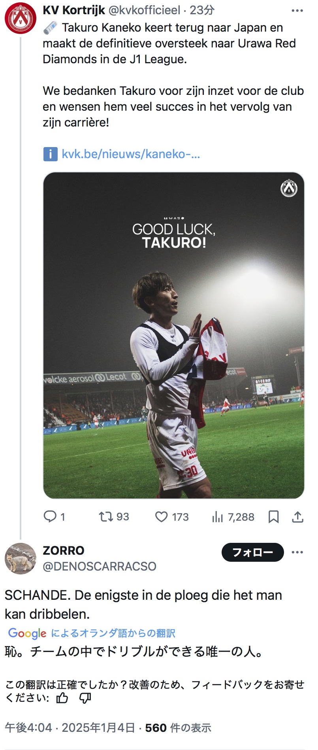Viewport: 318px width, 750px height.
Task: Open three-dot menu on KV Kortrijk tweet
Action: click(297, 11)
